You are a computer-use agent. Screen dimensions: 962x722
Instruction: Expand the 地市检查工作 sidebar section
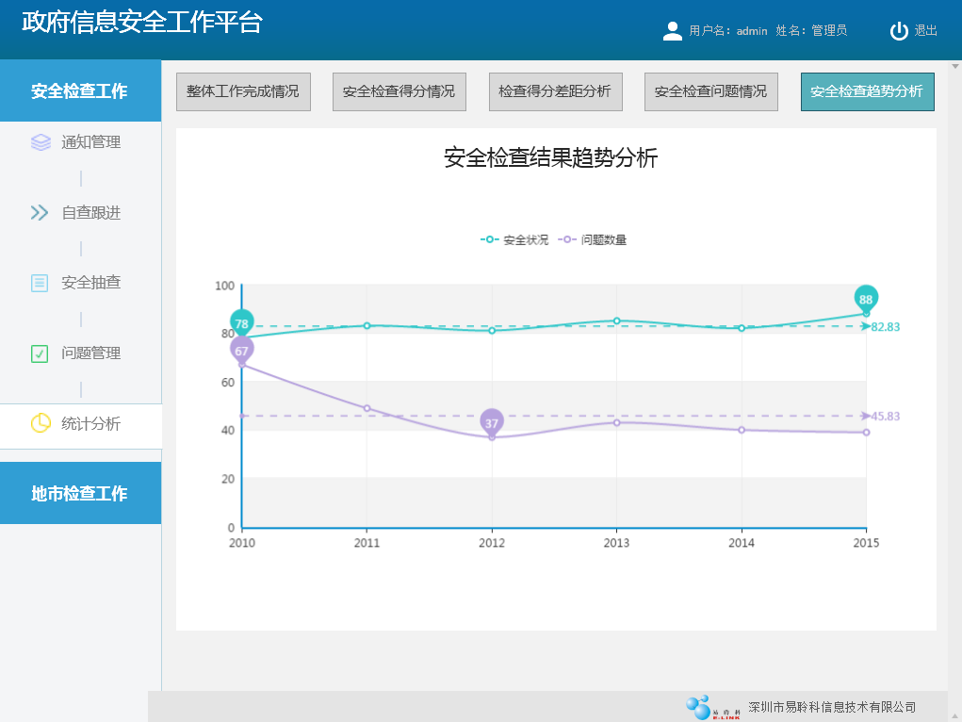click(80, 494)
